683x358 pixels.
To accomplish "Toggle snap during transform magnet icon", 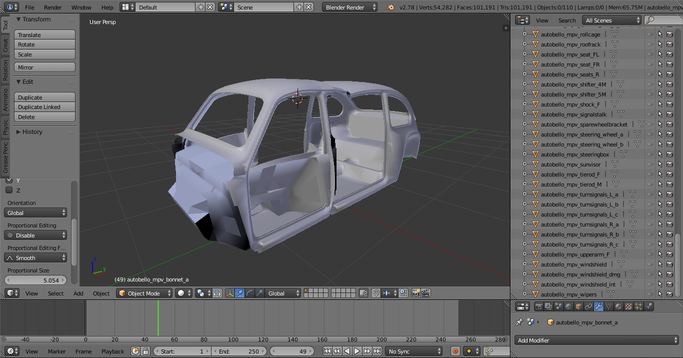I will coord(376,293).
